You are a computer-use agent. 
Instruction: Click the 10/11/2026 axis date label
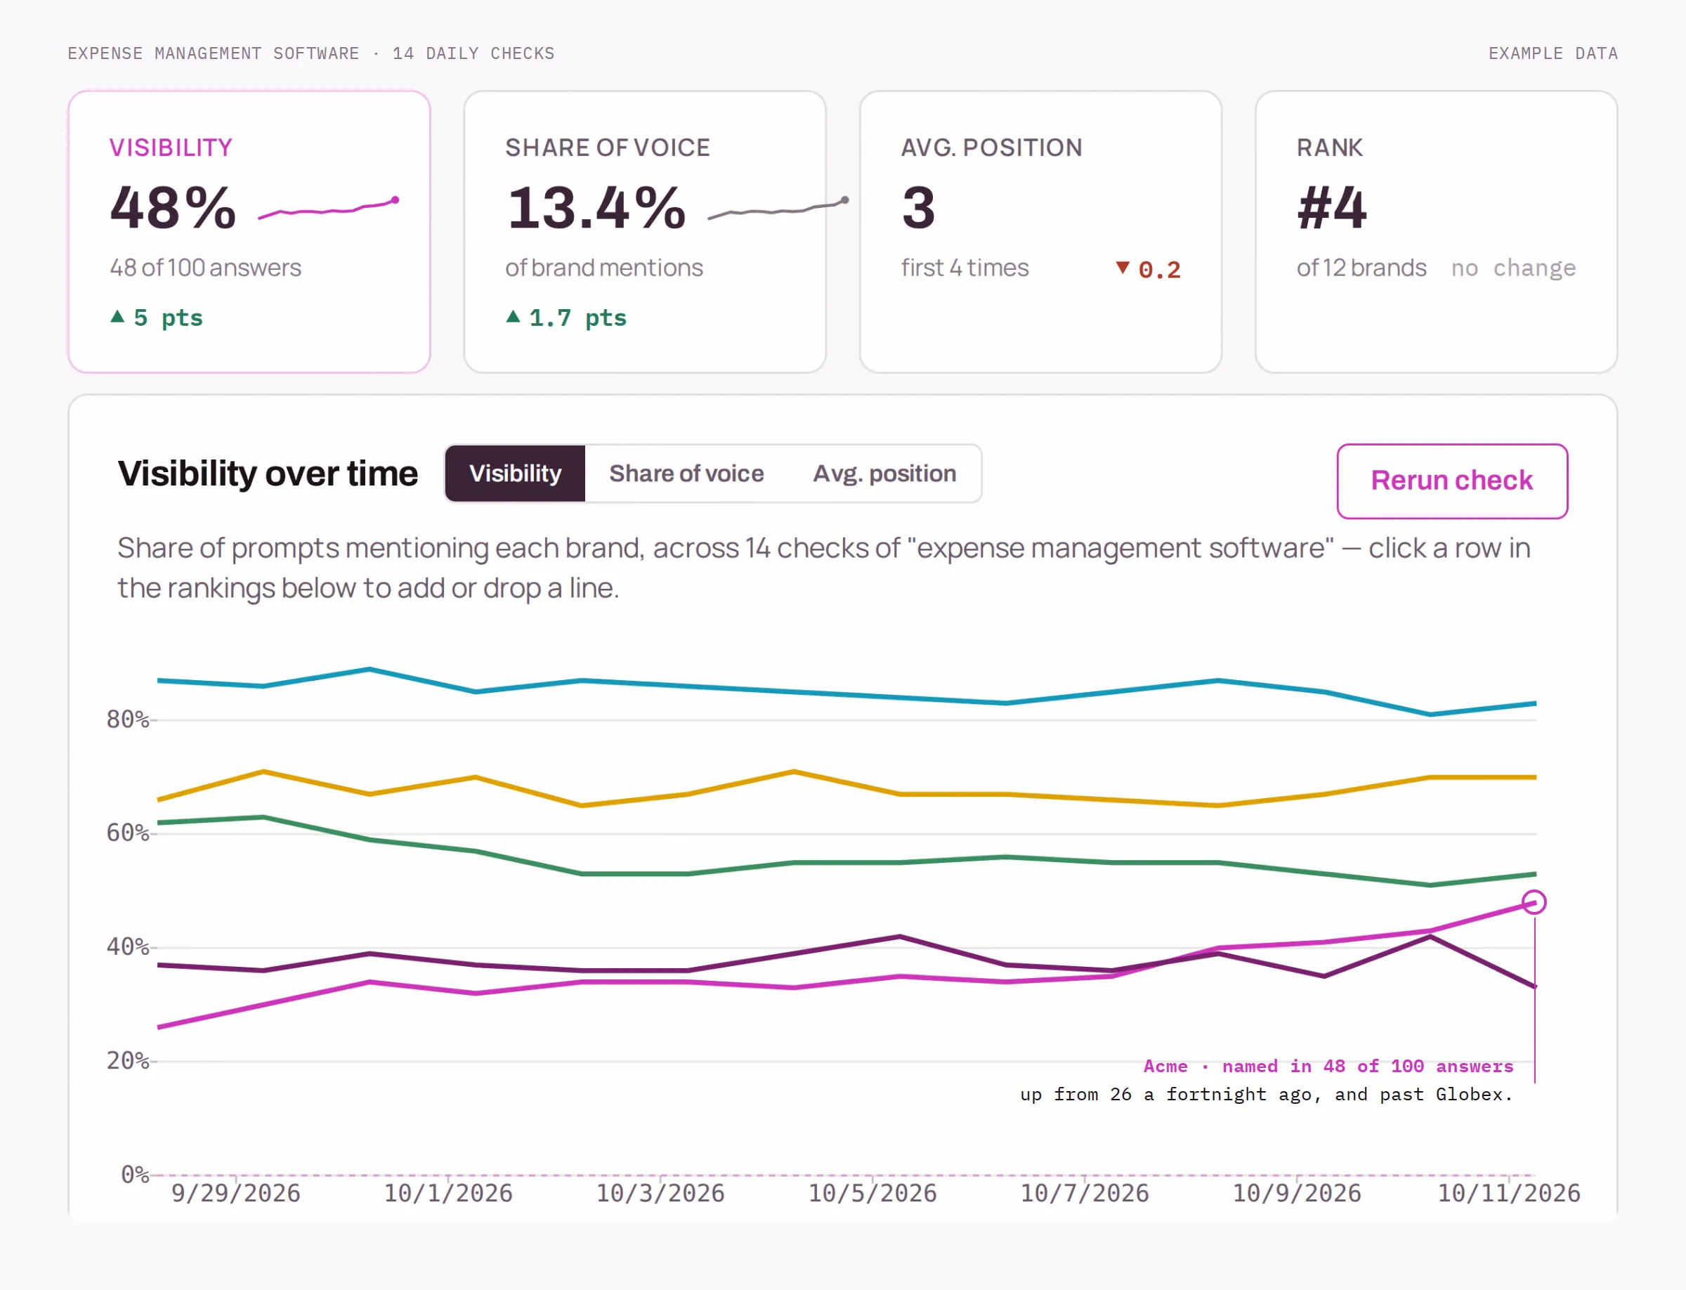(x=1509, y=1193)
